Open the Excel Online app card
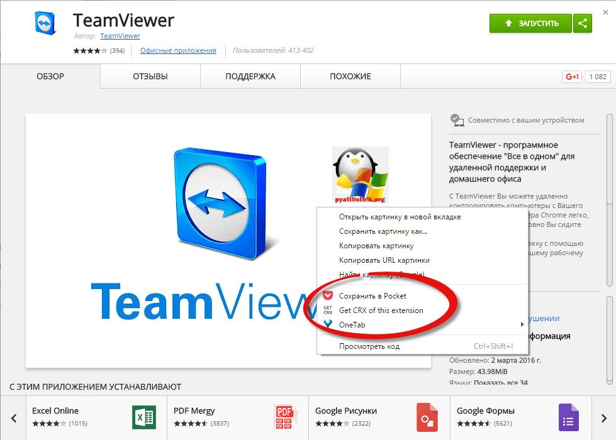616x440 pixels. point(97,418)
